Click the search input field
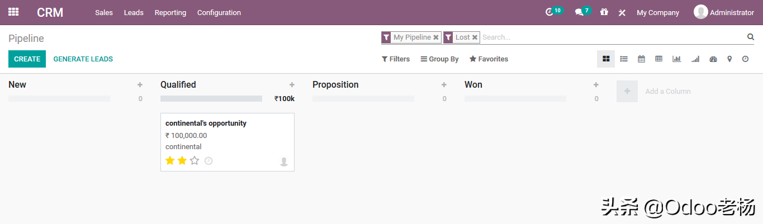Viewport: 763px width, 224px height. point(612,37)
